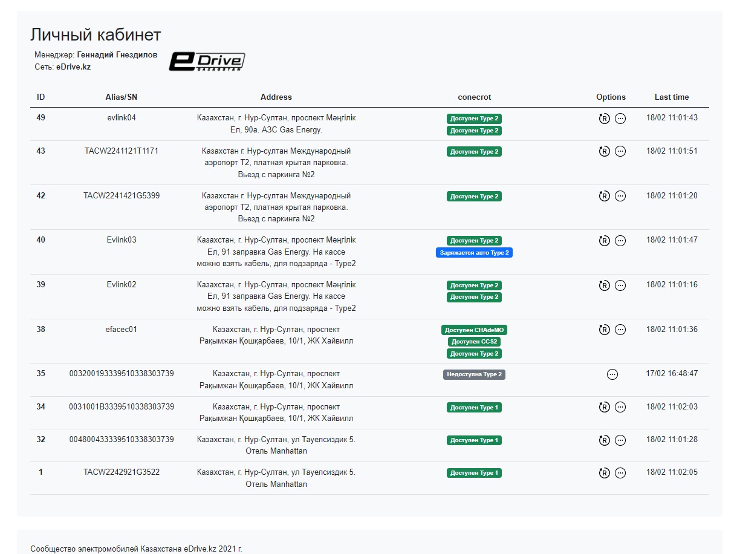737x554 pixels.
Task: Click restart icon for station ID 34
Action: 604,407
